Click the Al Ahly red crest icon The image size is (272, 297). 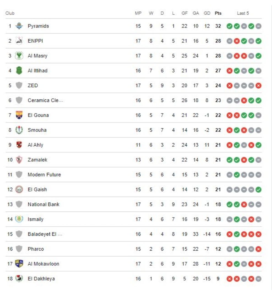(19, 145)
